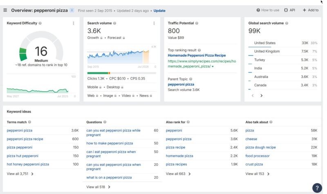Click the Parent Topic help icon
This screenshot has height=194, width=327.
[190, 79]
